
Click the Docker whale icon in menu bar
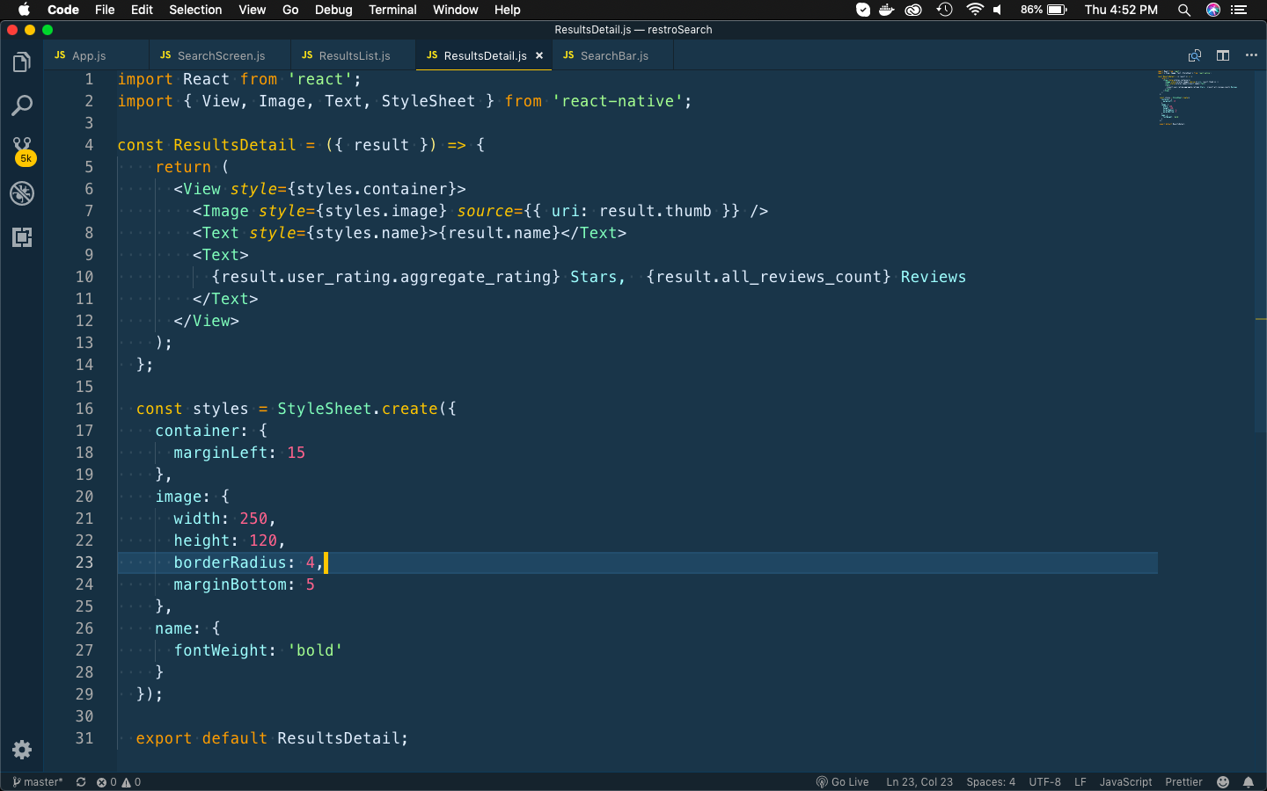click(887, 10)
